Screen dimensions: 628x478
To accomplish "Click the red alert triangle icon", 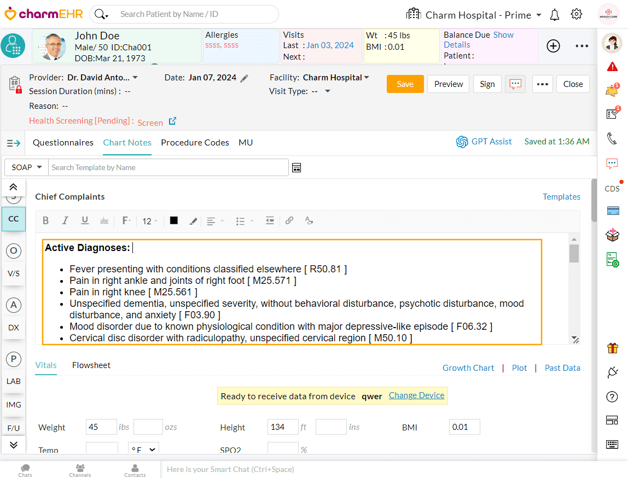I will tap(612, 67).
